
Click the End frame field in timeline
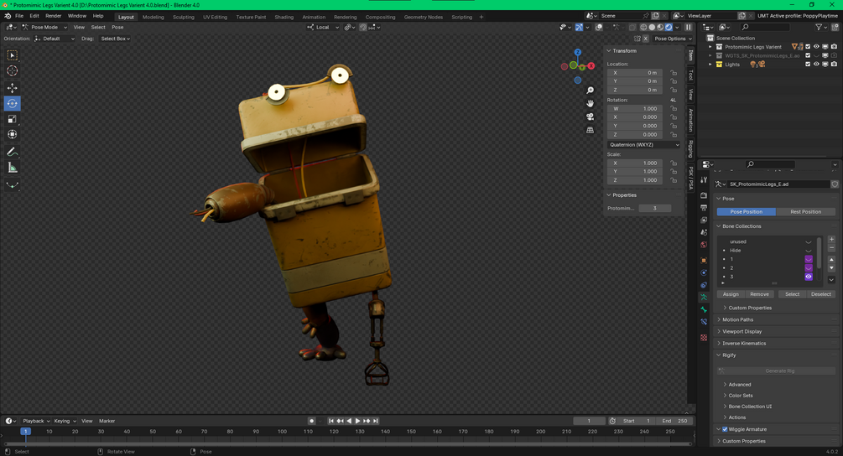pyautogui.click(x=674, y=421)
